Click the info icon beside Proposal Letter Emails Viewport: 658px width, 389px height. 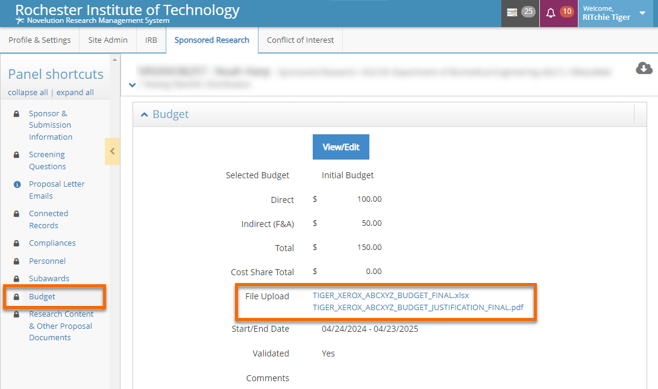click(x=17, y=184)
